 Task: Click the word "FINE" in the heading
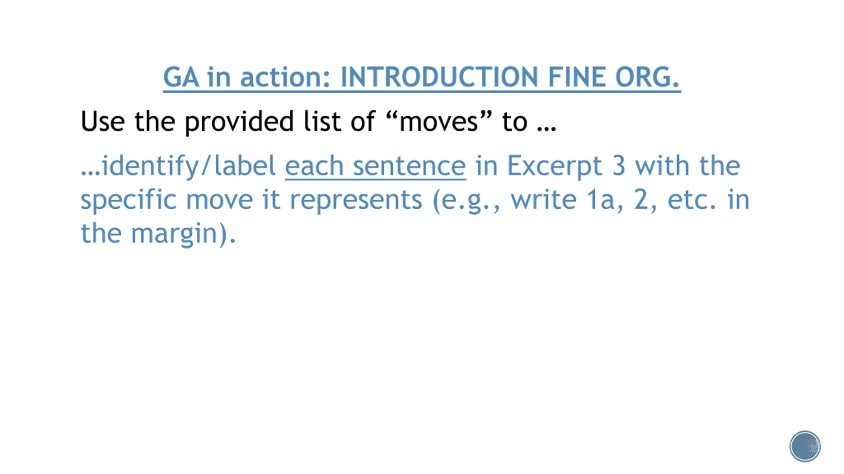tap(577, 77)
